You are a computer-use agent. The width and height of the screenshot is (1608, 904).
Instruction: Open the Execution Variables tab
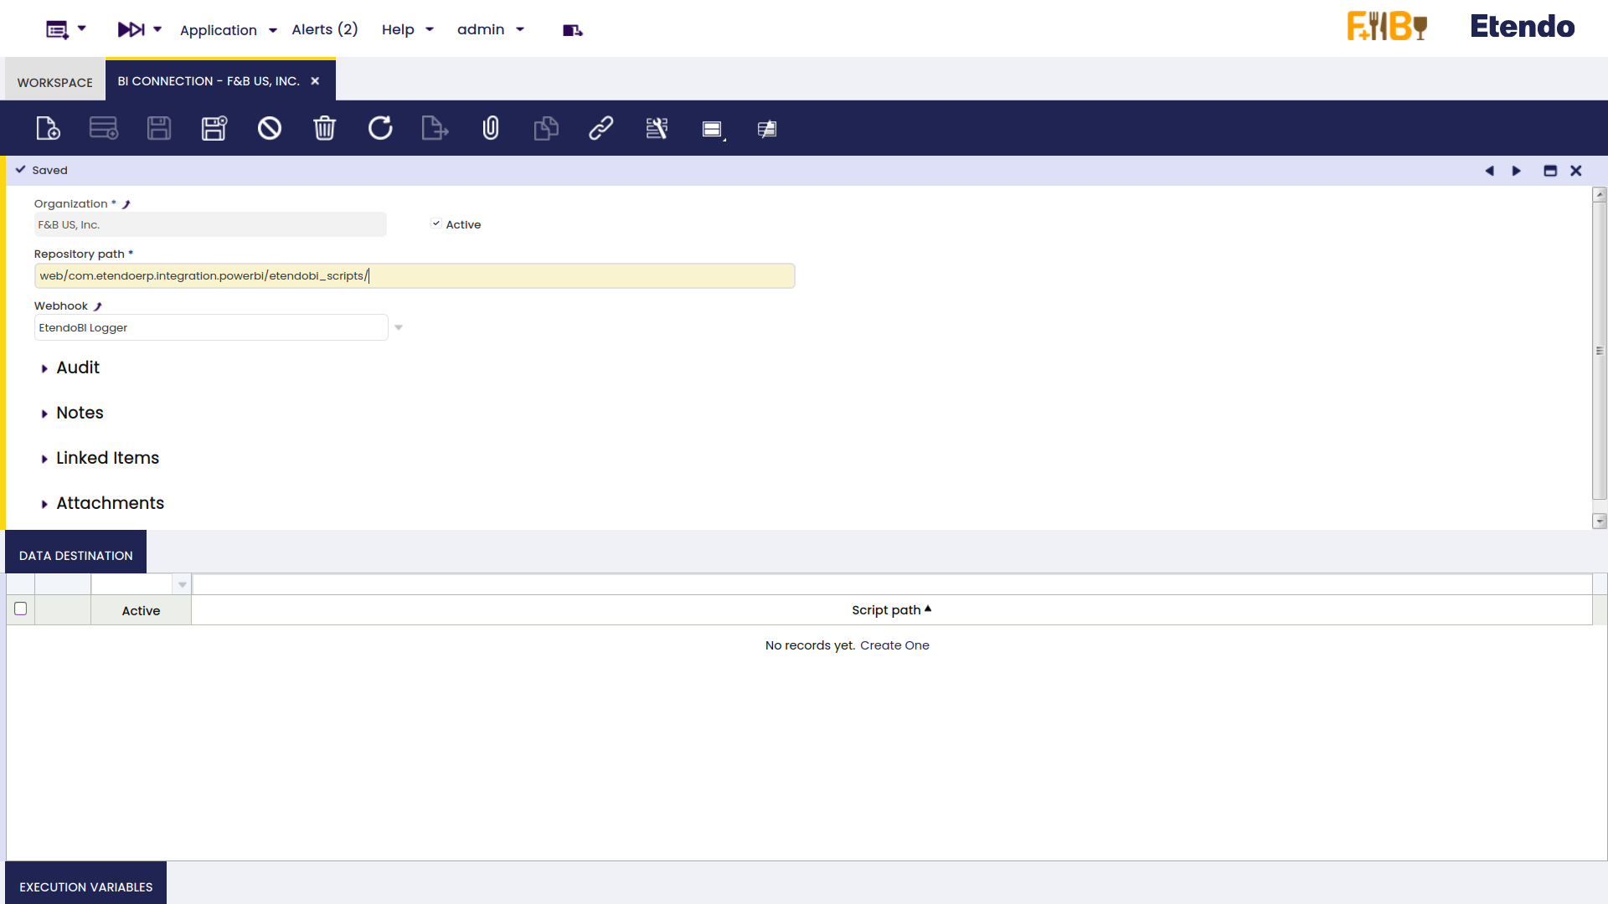point(86,886)
